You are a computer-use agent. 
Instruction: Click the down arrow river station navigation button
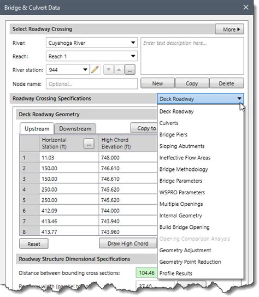[x=109, y=69]
